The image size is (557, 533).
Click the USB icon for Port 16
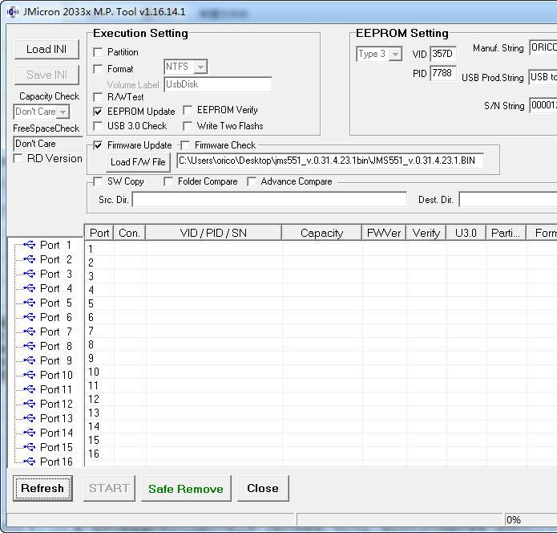pyautogui.click(x=30, y=462)
